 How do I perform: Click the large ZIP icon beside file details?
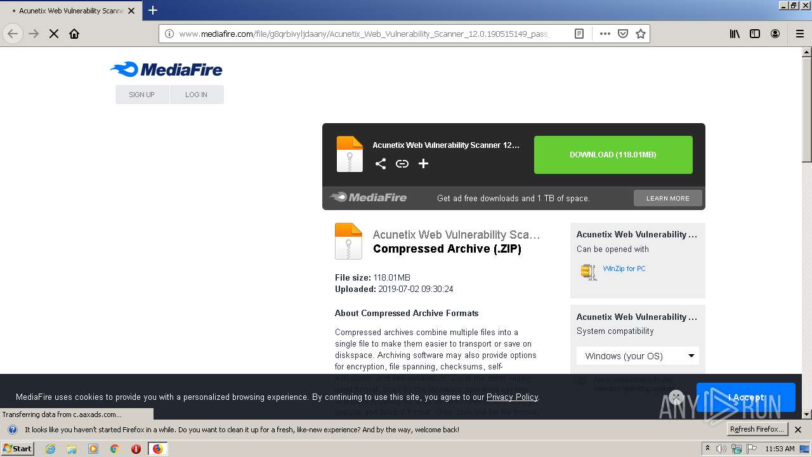348,241
